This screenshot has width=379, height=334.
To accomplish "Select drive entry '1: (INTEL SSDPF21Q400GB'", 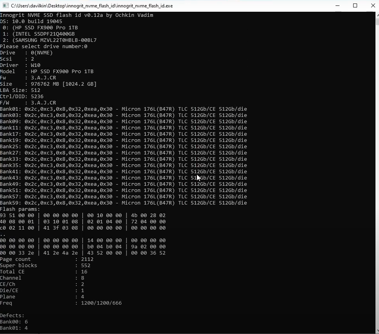I will click(39, 34).
